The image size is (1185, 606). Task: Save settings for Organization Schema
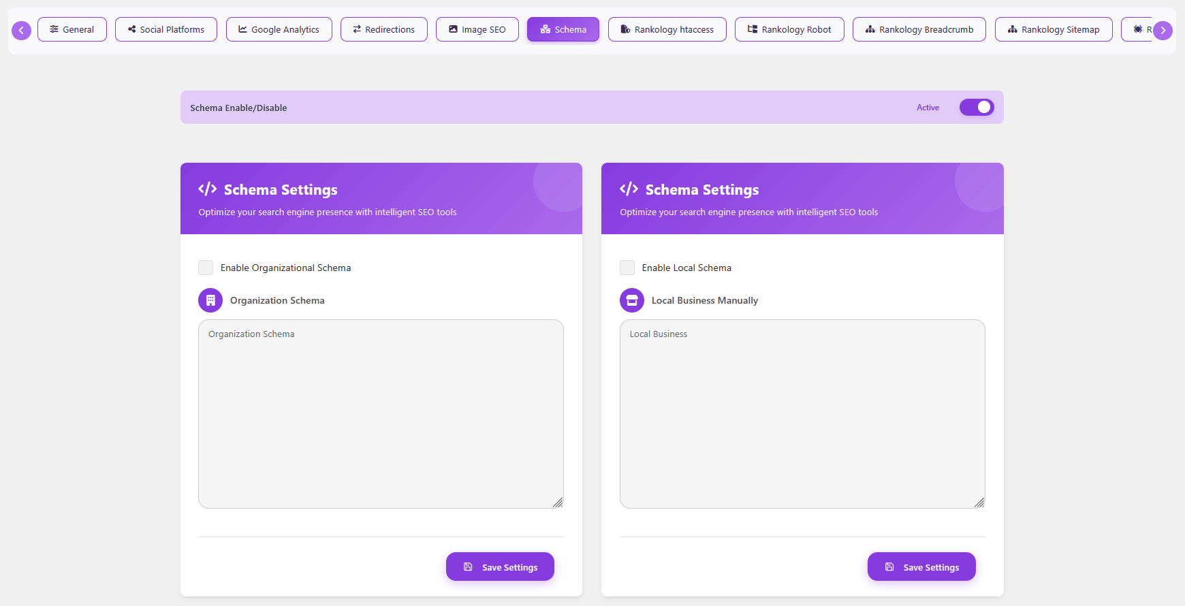[x=500, y=567]
